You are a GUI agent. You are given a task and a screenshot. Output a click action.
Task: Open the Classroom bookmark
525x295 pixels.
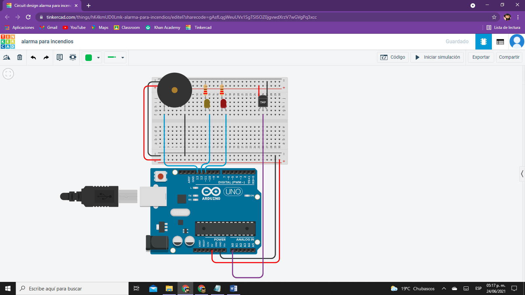tap(127, 28)
